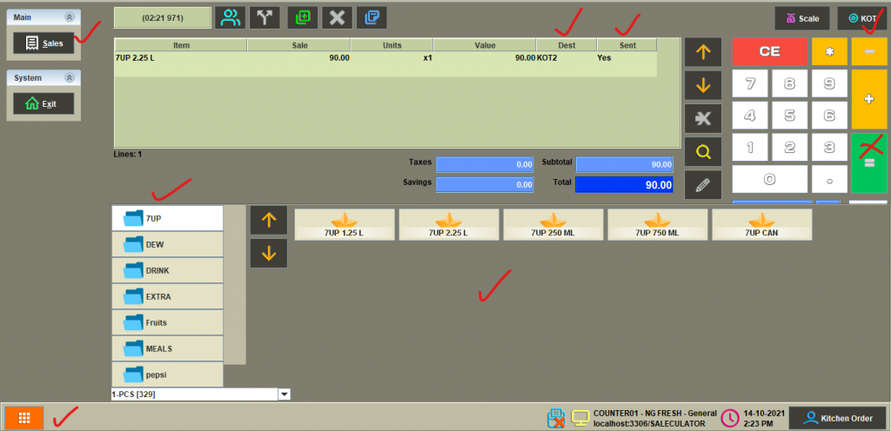891x431 pixels.
Task: Click the Sent column header
Action: click(x=626, y=45)
